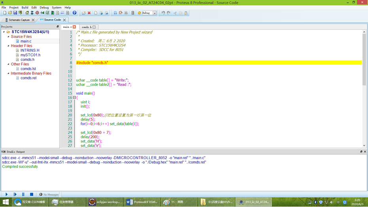This screenshot has height=207, width=368.
Task: Click the No Messages status indicator
Action: [49, 195]
